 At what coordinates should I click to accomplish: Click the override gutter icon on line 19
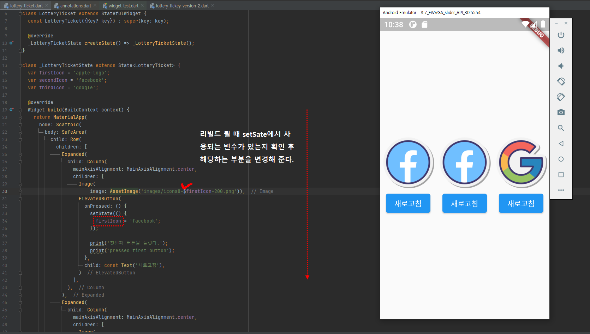click(x=11, y=110)
